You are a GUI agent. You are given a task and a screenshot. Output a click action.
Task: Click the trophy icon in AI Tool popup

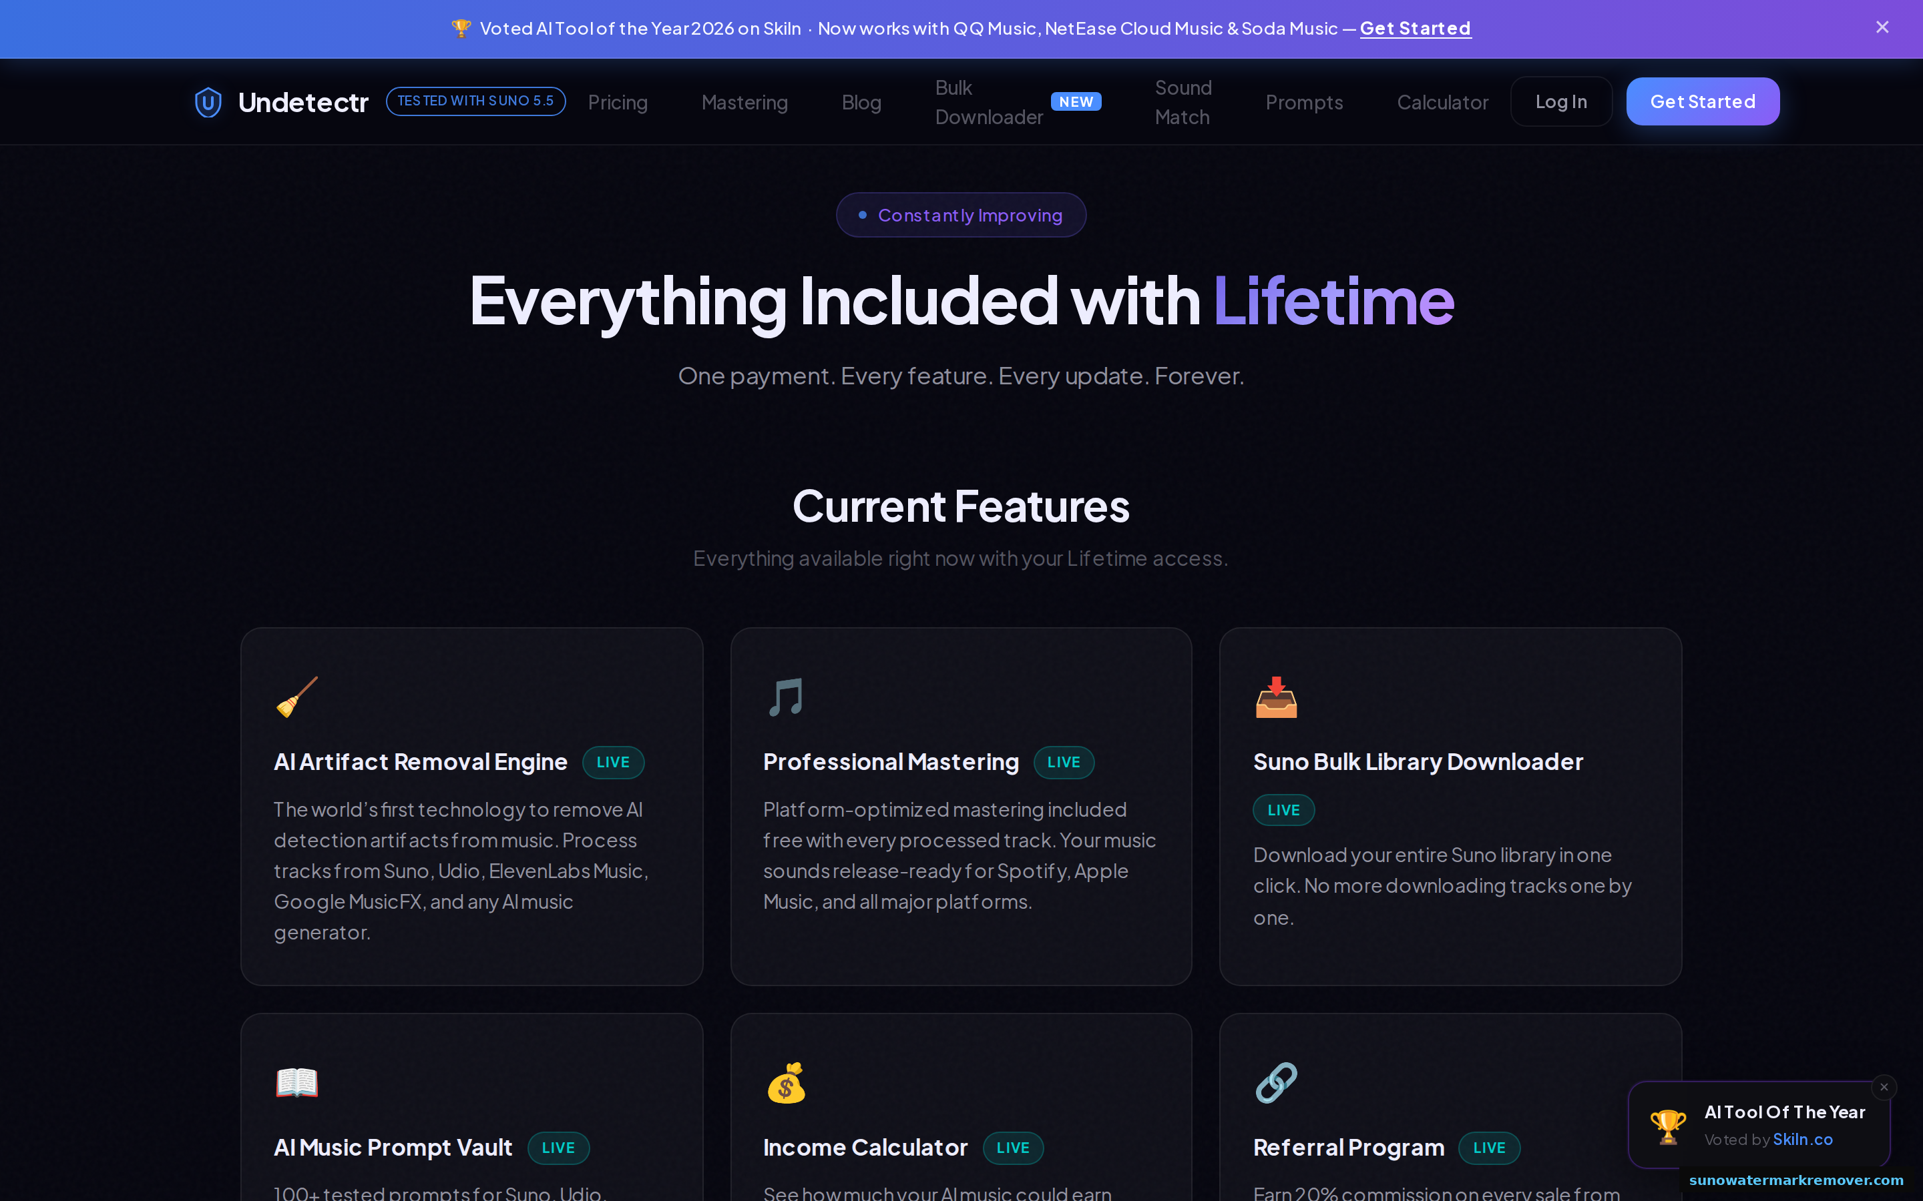pos(1668,1126)
